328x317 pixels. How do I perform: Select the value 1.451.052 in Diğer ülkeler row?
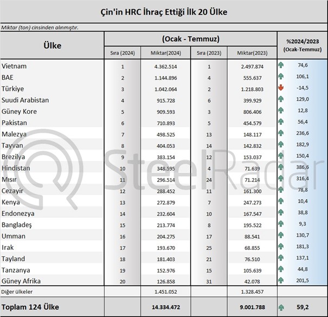[166, 292]
